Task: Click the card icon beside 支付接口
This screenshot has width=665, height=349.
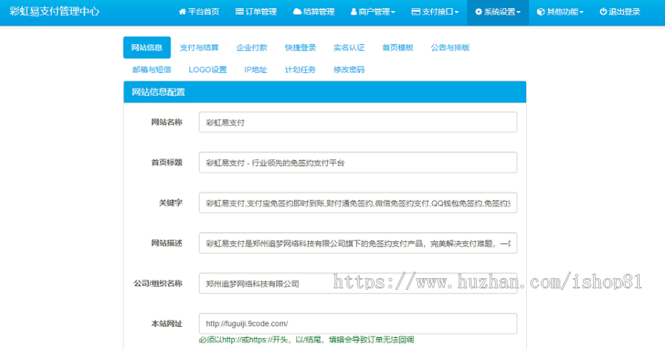Action: (x=416, y=12)
